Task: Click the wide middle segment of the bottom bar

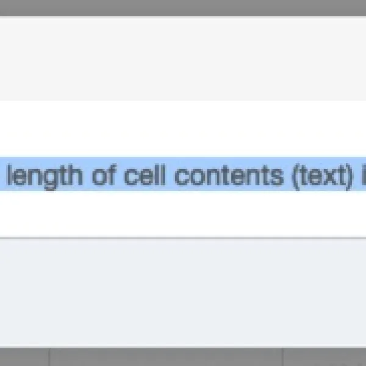Action: tap(166, 357)
